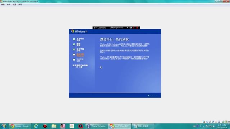Click the display icon in the VirtualBox status bar
This screenshot has width=230, height=129.
point(219,122)
